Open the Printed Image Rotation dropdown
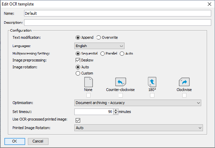This screenshot has height=148, width=215. point(139,128)
